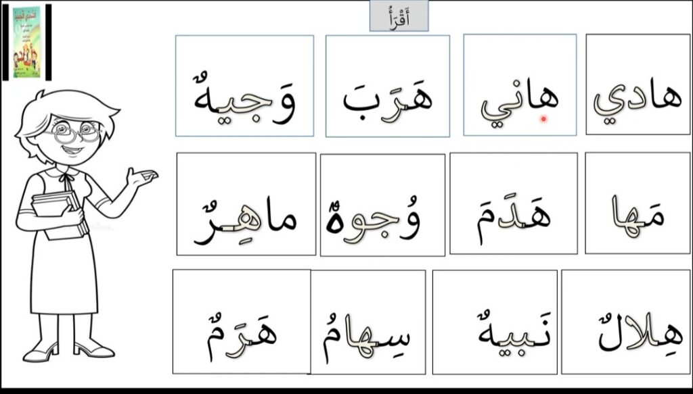Choose the هَدَمَ word card
The height and width of the screenshot is (394, 693).
pyautogui.click(x=513, y=203)
